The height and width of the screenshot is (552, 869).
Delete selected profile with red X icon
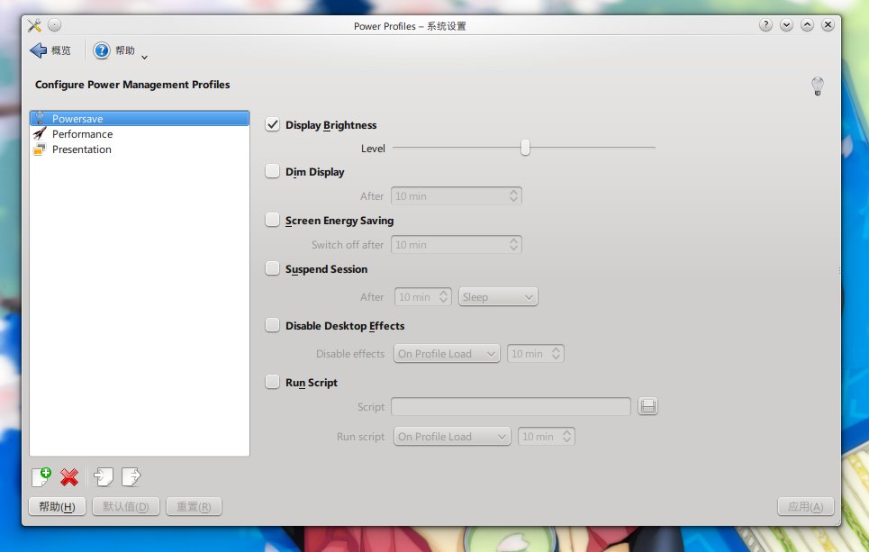coord(69,476)
